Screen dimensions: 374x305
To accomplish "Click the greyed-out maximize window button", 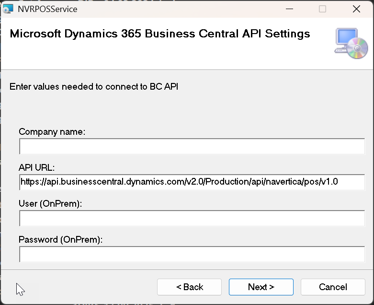I will pyautogui.click(x=322, y=9).
